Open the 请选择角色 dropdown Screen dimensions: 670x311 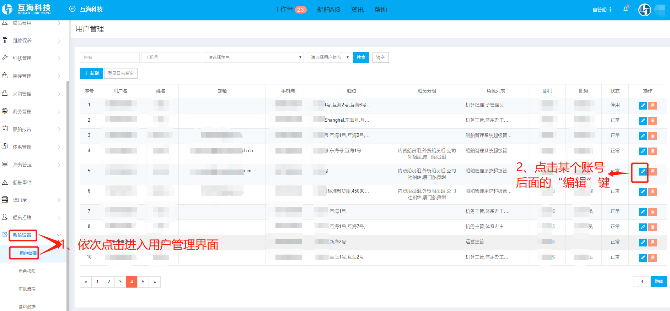click(x=253, y=57)
